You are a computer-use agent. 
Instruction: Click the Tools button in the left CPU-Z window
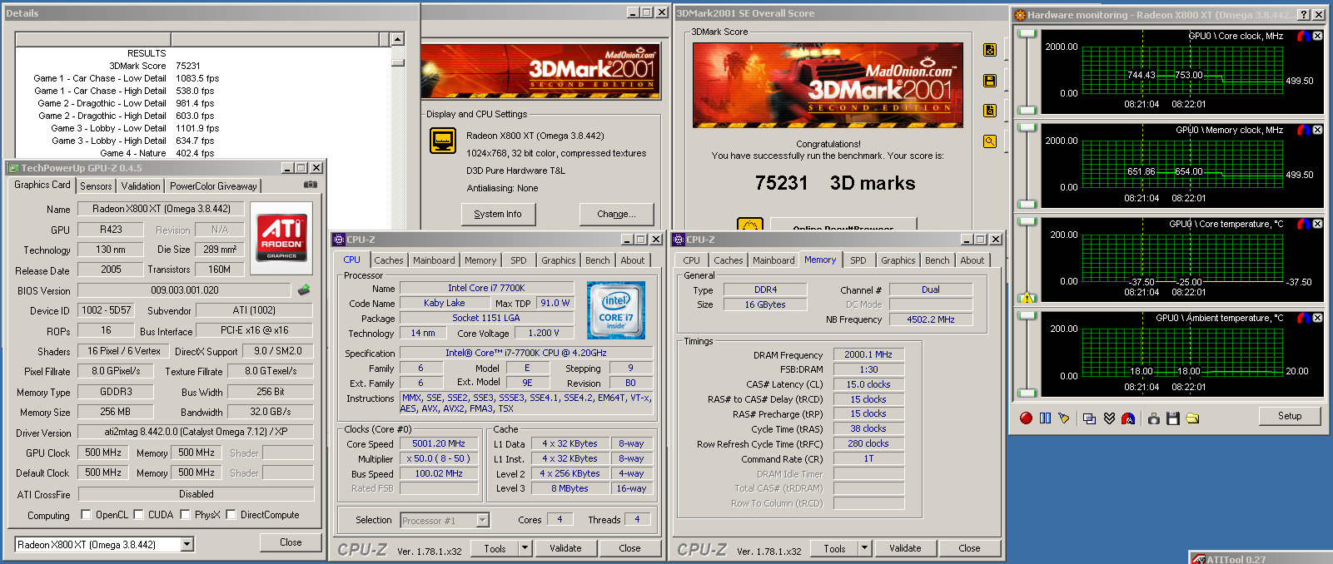pos(495,548)
